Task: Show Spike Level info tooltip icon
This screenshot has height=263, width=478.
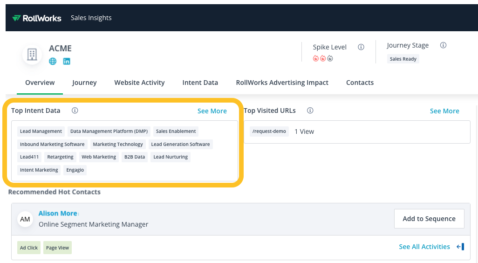Action: pos(361,47)
